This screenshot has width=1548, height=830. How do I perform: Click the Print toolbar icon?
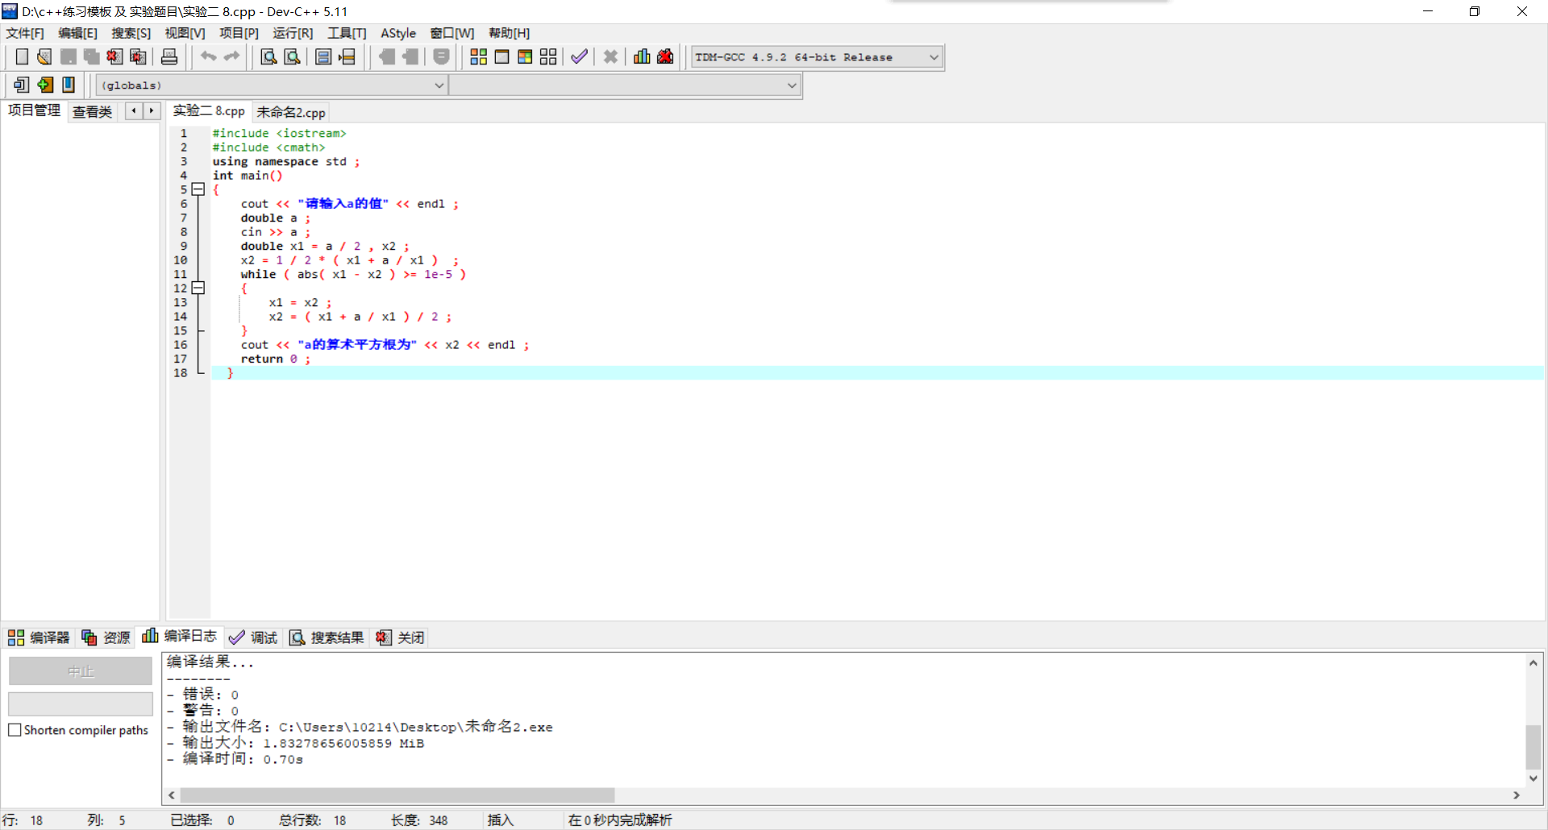169,56
